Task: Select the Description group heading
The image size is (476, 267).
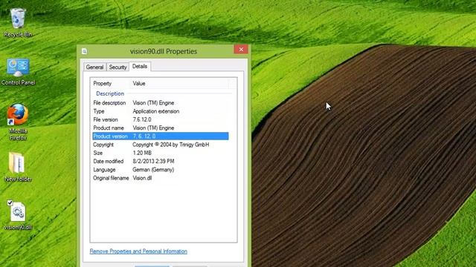Action: [x=110, y=93]
